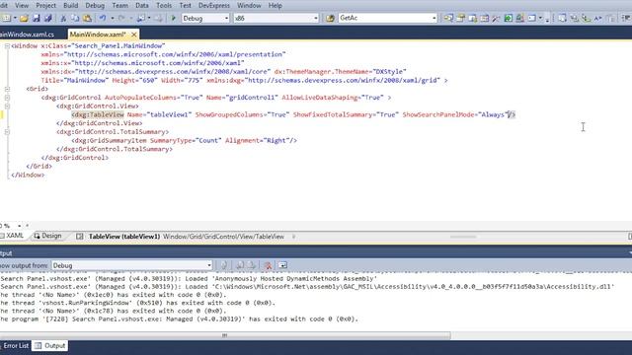Viewport: 632px width, 355px height.
Task: Open the View menu
Action: pyautogui.click(x=22, y=6)
